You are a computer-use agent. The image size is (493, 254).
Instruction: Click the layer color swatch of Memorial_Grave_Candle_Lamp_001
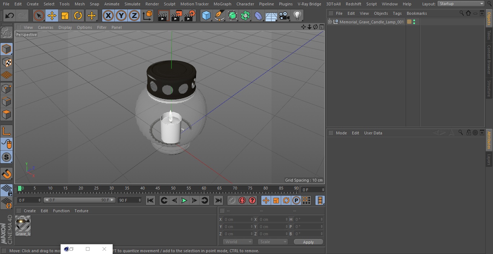click(409, 22)
